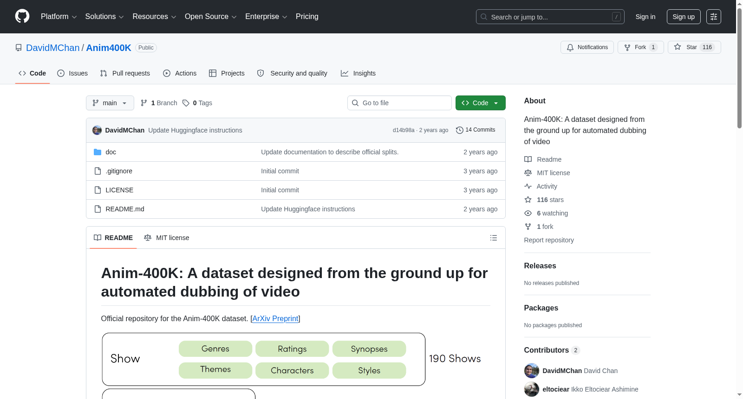Click the pulse icon beside Activity
Viewport: 743px width, 399px height.
pyautogui.click(x=528, y=186)
